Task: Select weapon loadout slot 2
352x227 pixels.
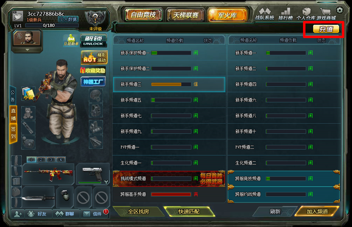Action: coord(41,160)
